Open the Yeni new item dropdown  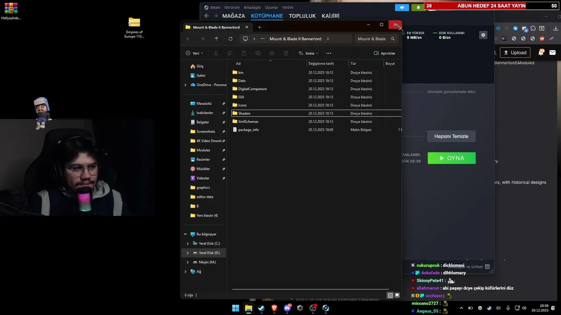[x=195, y=53]
